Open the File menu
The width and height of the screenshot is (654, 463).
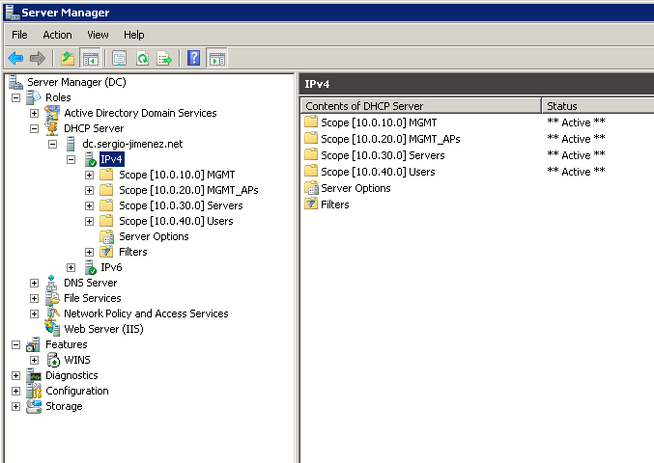click(19, 35)
